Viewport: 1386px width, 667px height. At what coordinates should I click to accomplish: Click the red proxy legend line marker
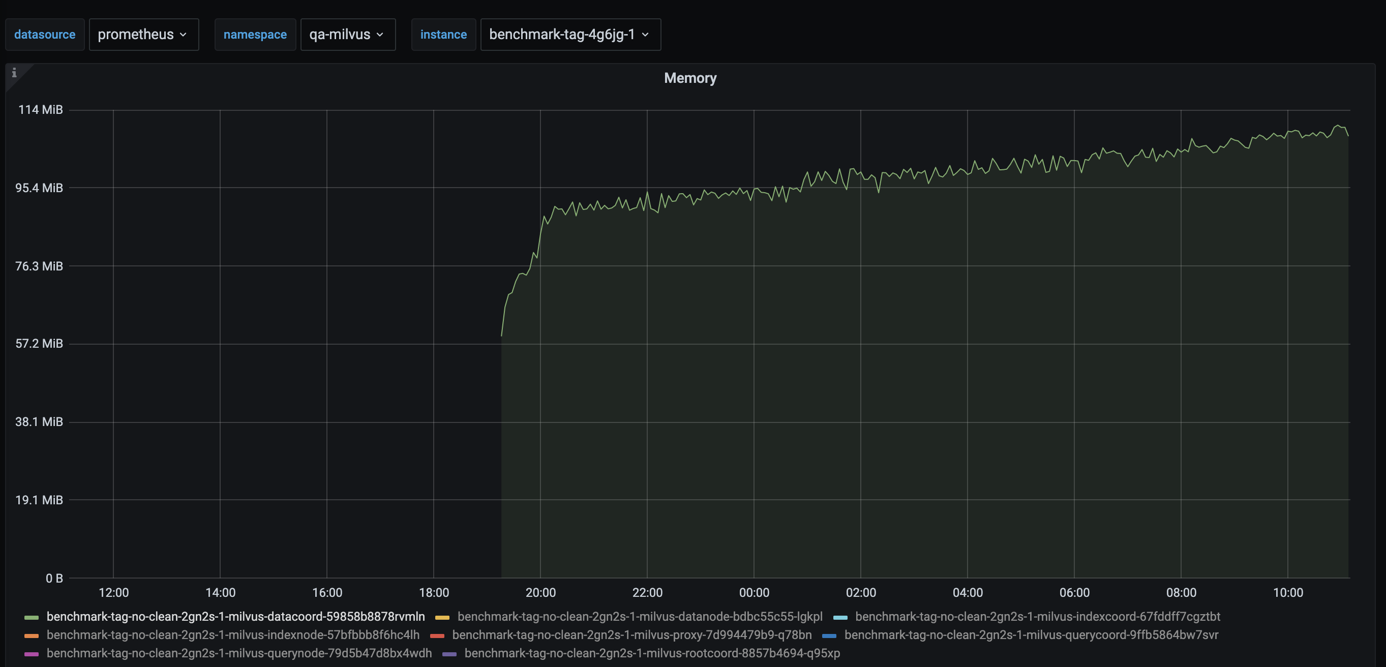[437, 636]
